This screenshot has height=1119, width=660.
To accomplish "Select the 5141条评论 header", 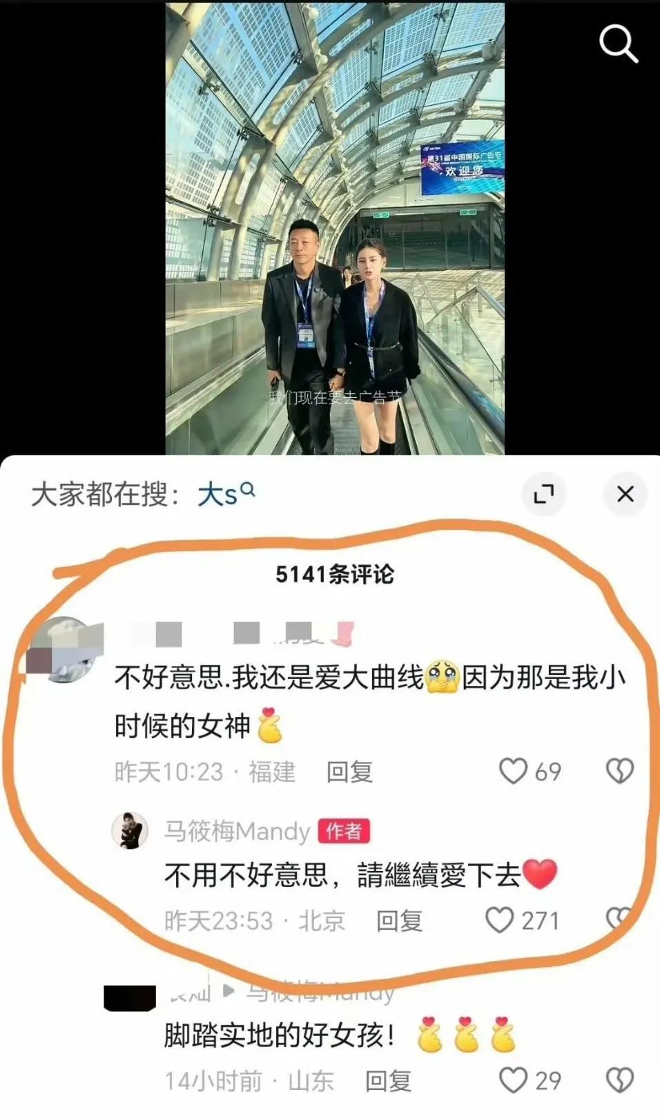I will (x=335, y=574).
